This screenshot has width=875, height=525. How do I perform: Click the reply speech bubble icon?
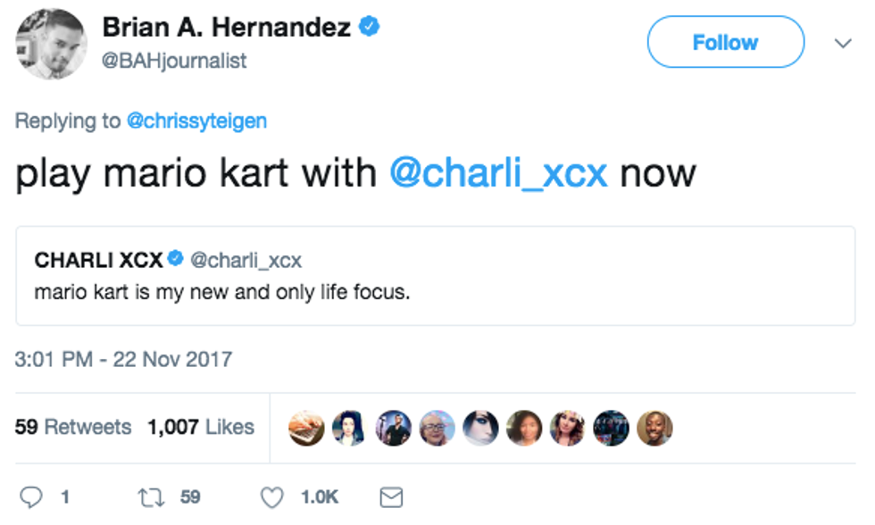click(30, 497)
